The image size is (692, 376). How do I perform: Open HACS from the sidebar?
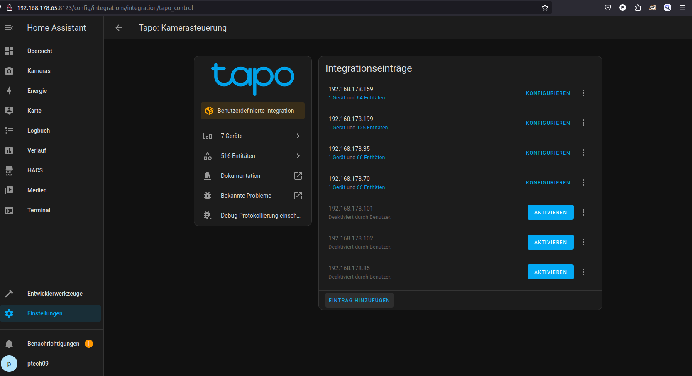coord(35,170)
